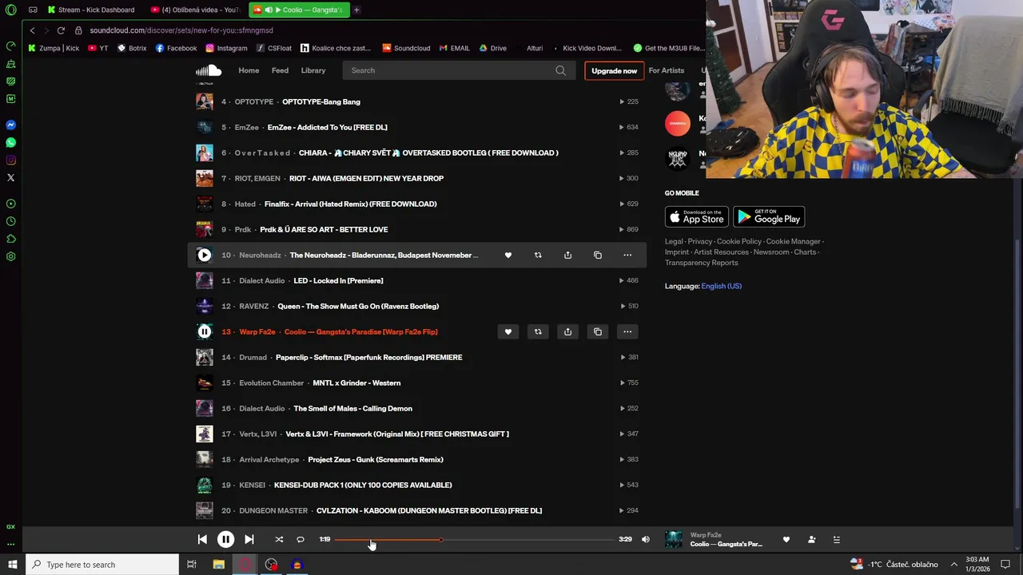Open the Drive bookmark

point(493,48)
